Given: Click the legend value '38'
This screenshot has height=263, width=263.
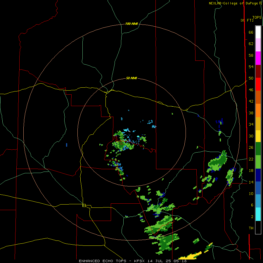Looking at the screenshot, I should pyautogui.click(x=251, y=113).
